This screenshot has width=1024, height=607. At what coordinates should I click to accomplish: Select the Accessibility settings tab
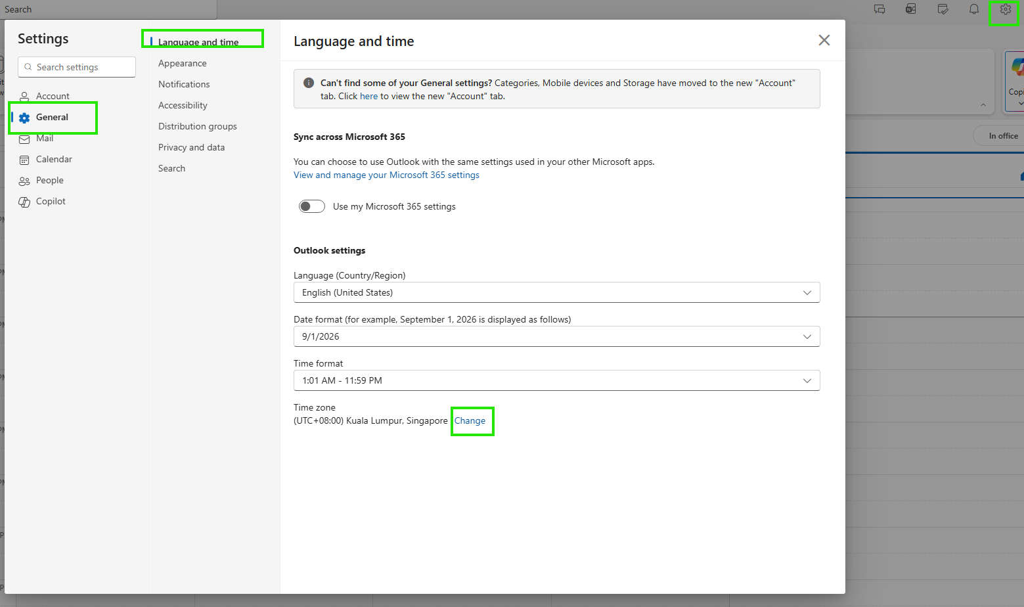pos(183,105)
